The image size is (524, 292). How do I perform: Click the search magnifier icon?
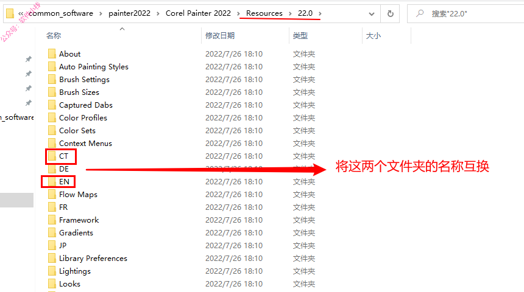420,13
